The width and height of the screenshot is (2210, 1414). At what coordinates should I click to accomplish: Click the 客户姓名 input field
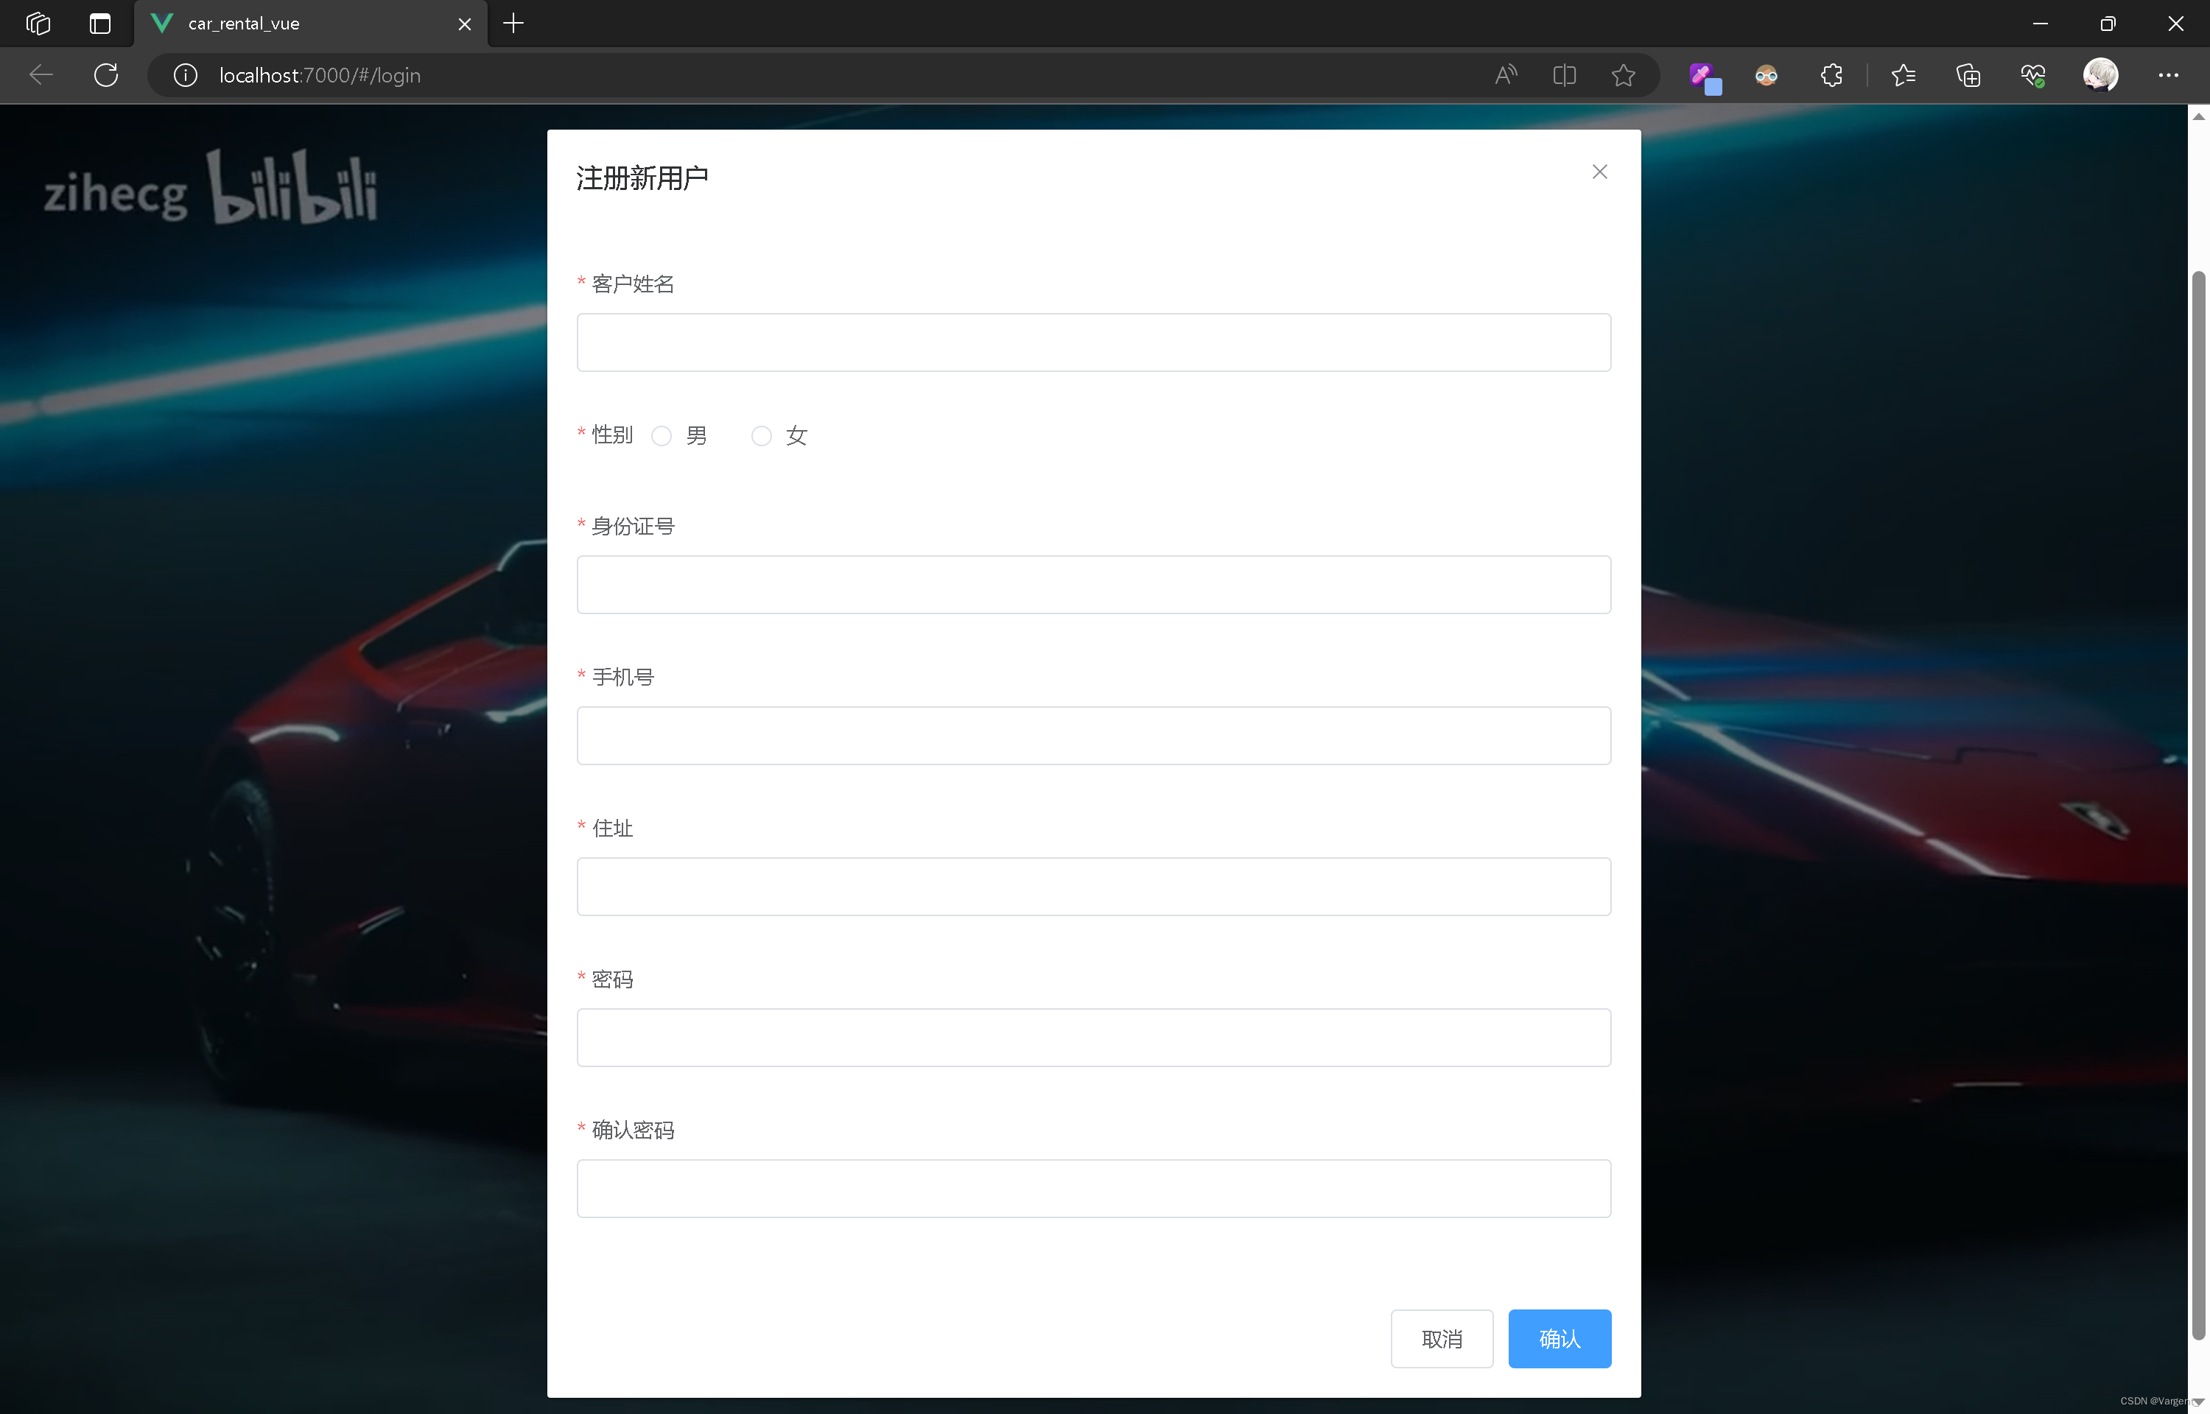click(1092, 342)
